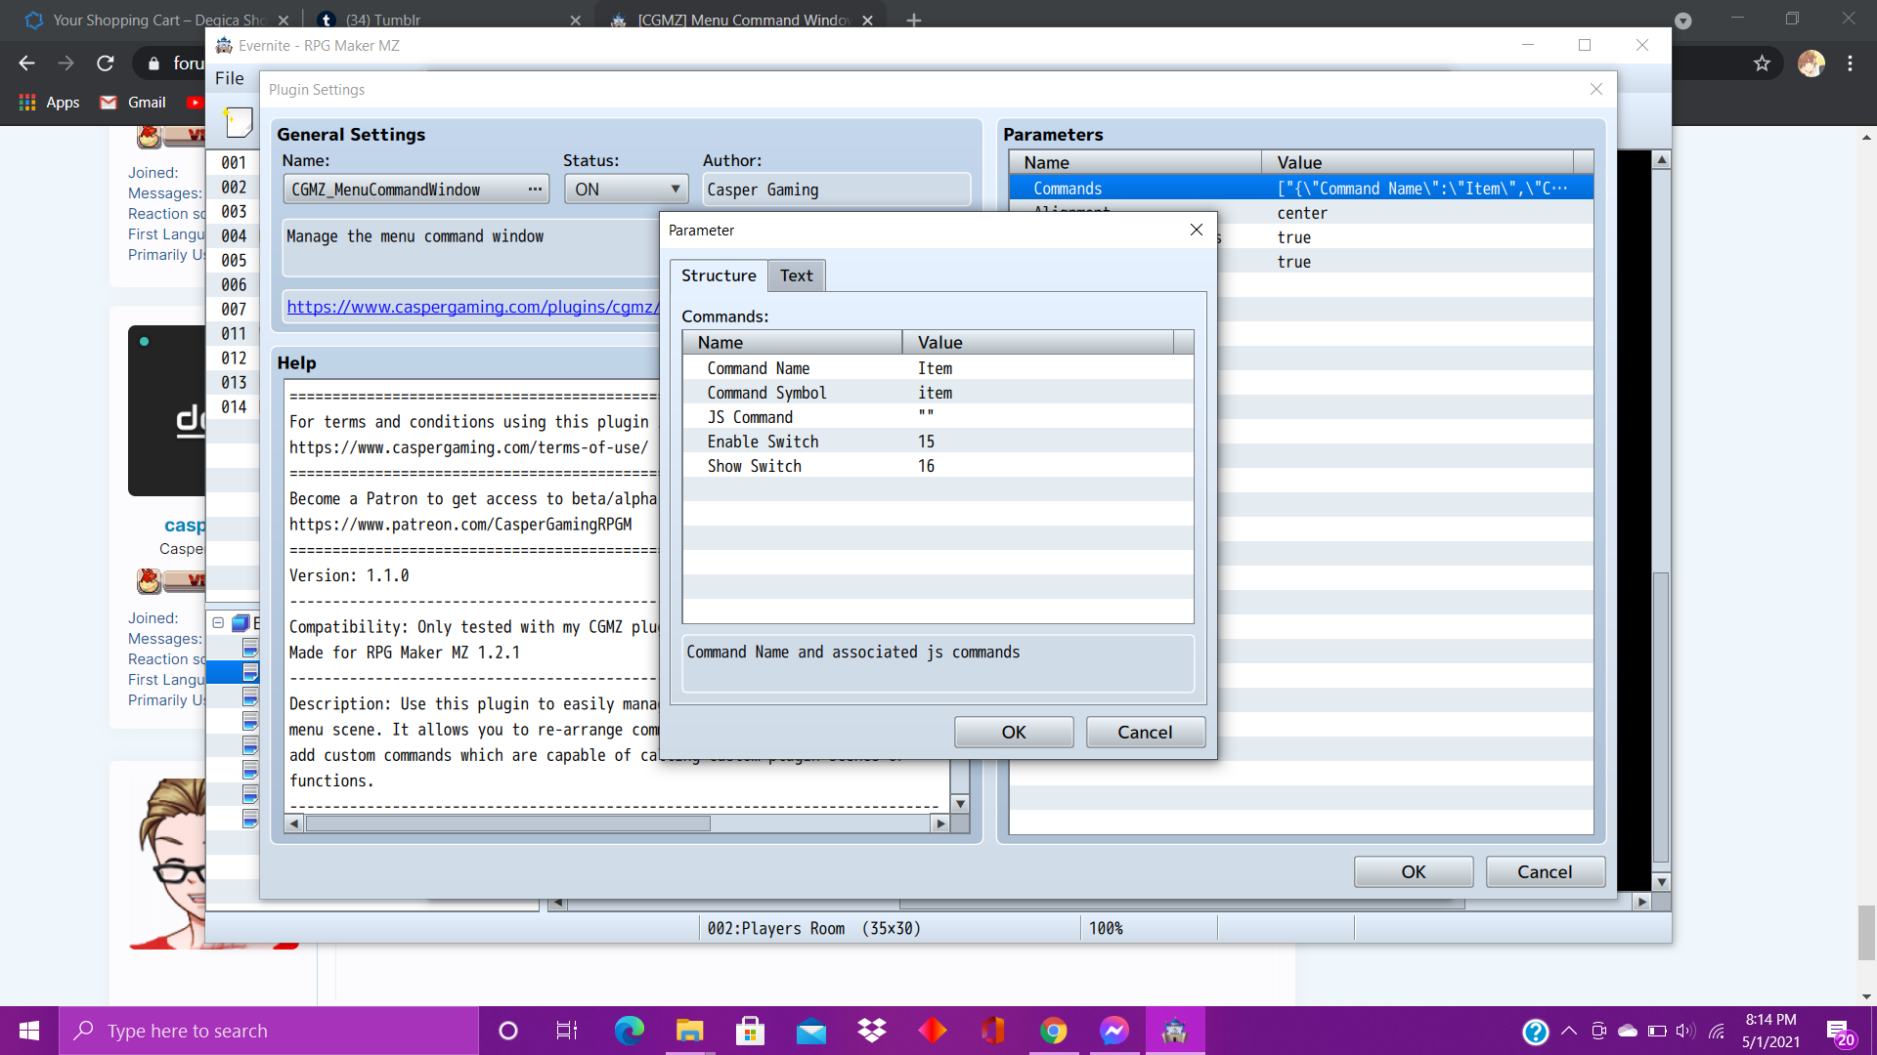This screenshot has width=1877, height=1055.
Task: Open Cortana from the taskbar
Action: (507, 1031)
